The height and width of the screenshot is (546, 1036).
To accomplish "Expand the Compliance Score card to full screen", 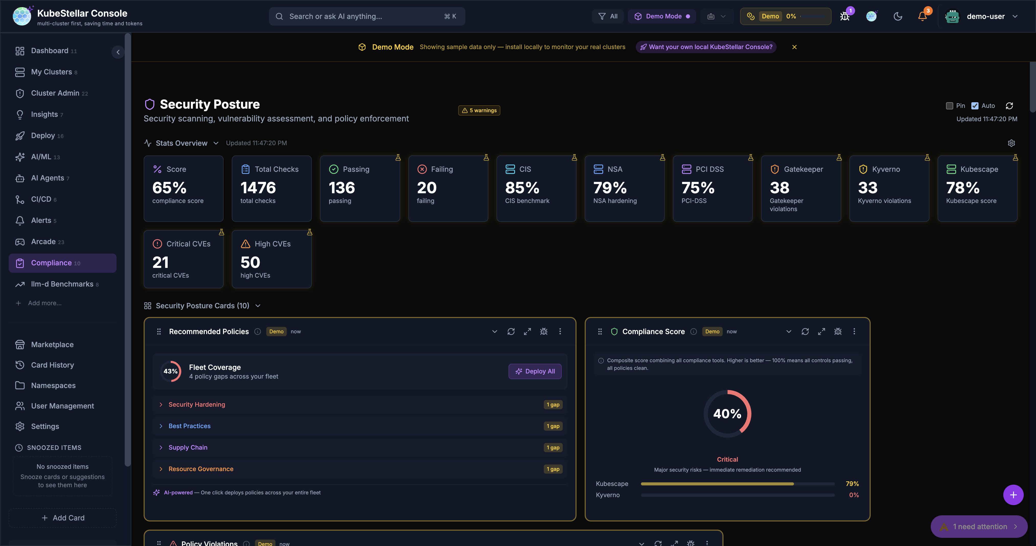I will tap(822, 332).
